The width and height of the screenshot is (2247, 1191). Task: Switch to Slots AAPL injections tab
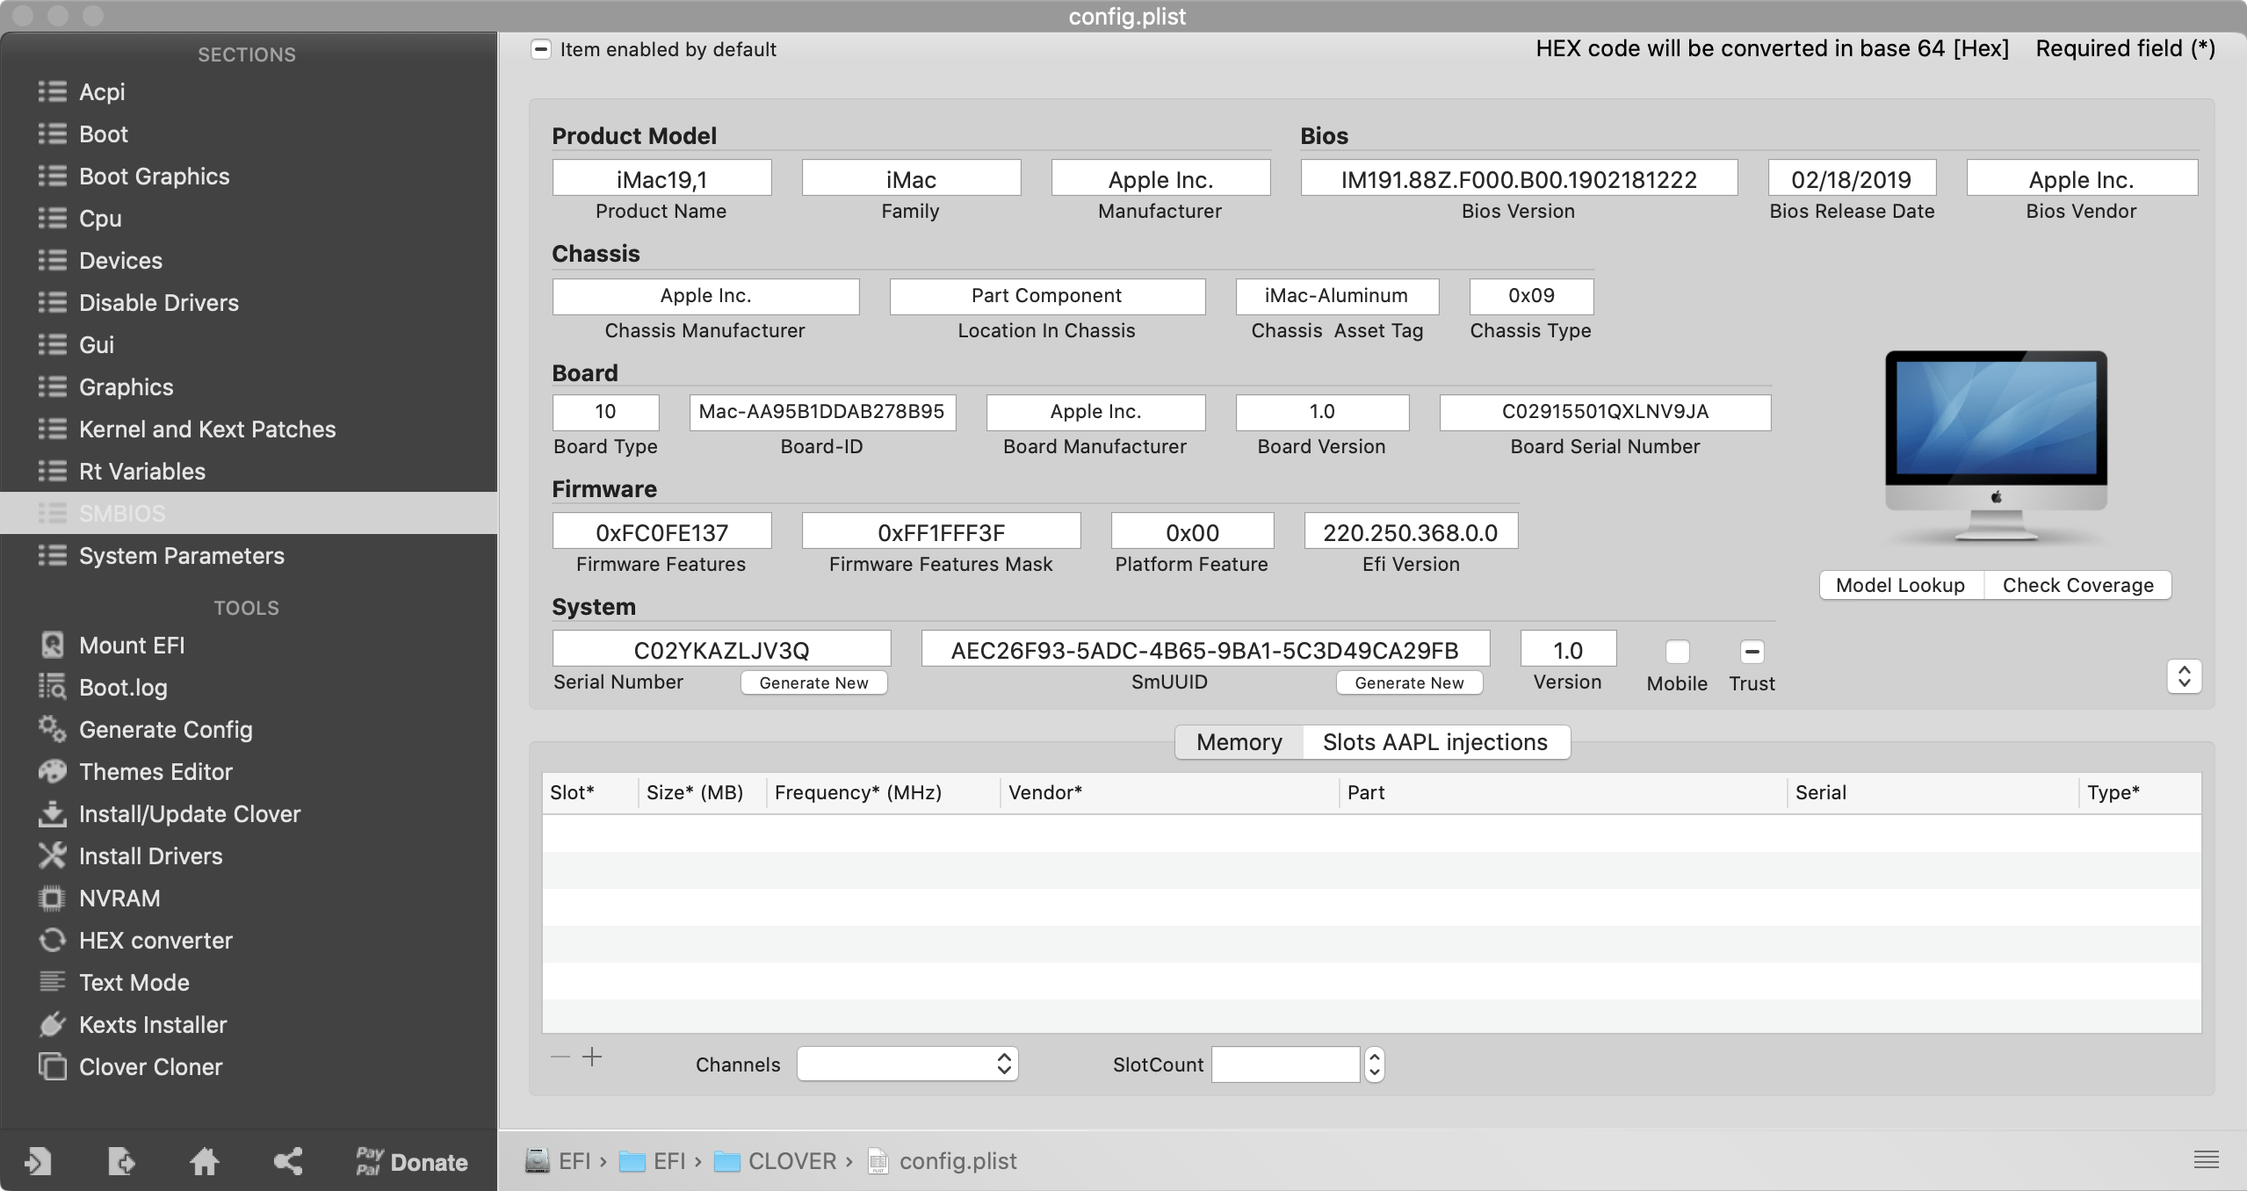[x=1434, y=741]
